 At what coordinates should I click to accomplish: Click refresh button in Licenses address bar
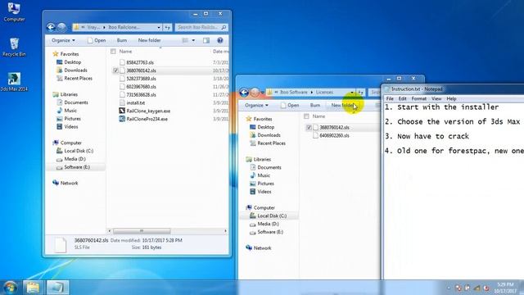[360, 92]
